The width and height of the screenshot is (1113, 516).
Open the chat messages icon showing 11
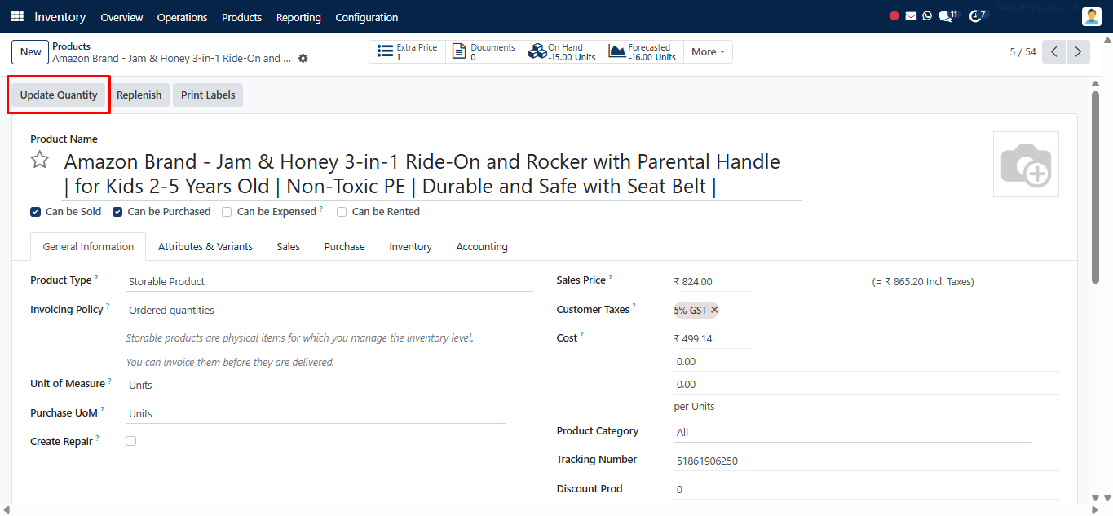click(948, 15)
